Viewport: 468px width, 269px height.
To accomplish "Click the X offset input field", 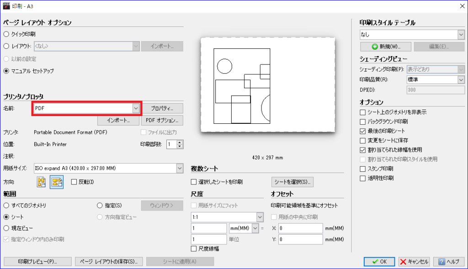I will click(x=300, y=228).
